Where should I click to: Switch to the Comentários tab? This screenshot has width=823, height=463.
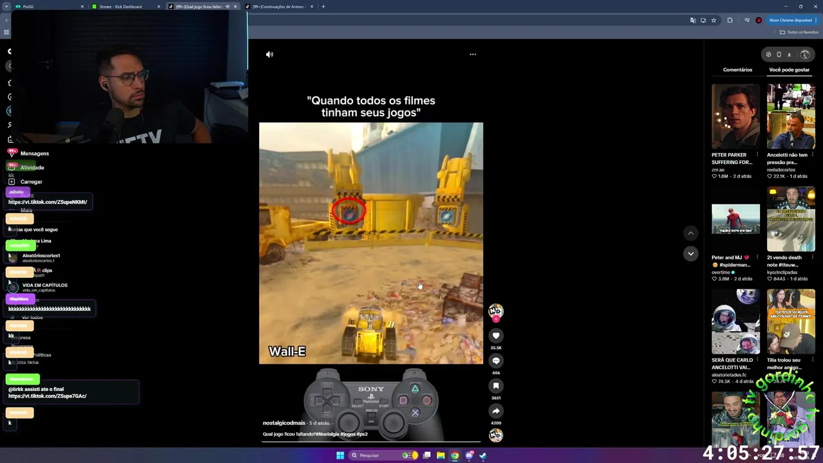[737, 69]
